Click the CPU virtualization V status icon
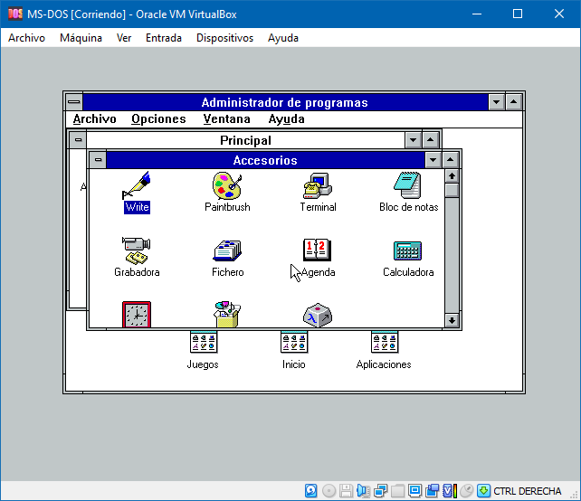 [450, 491]
